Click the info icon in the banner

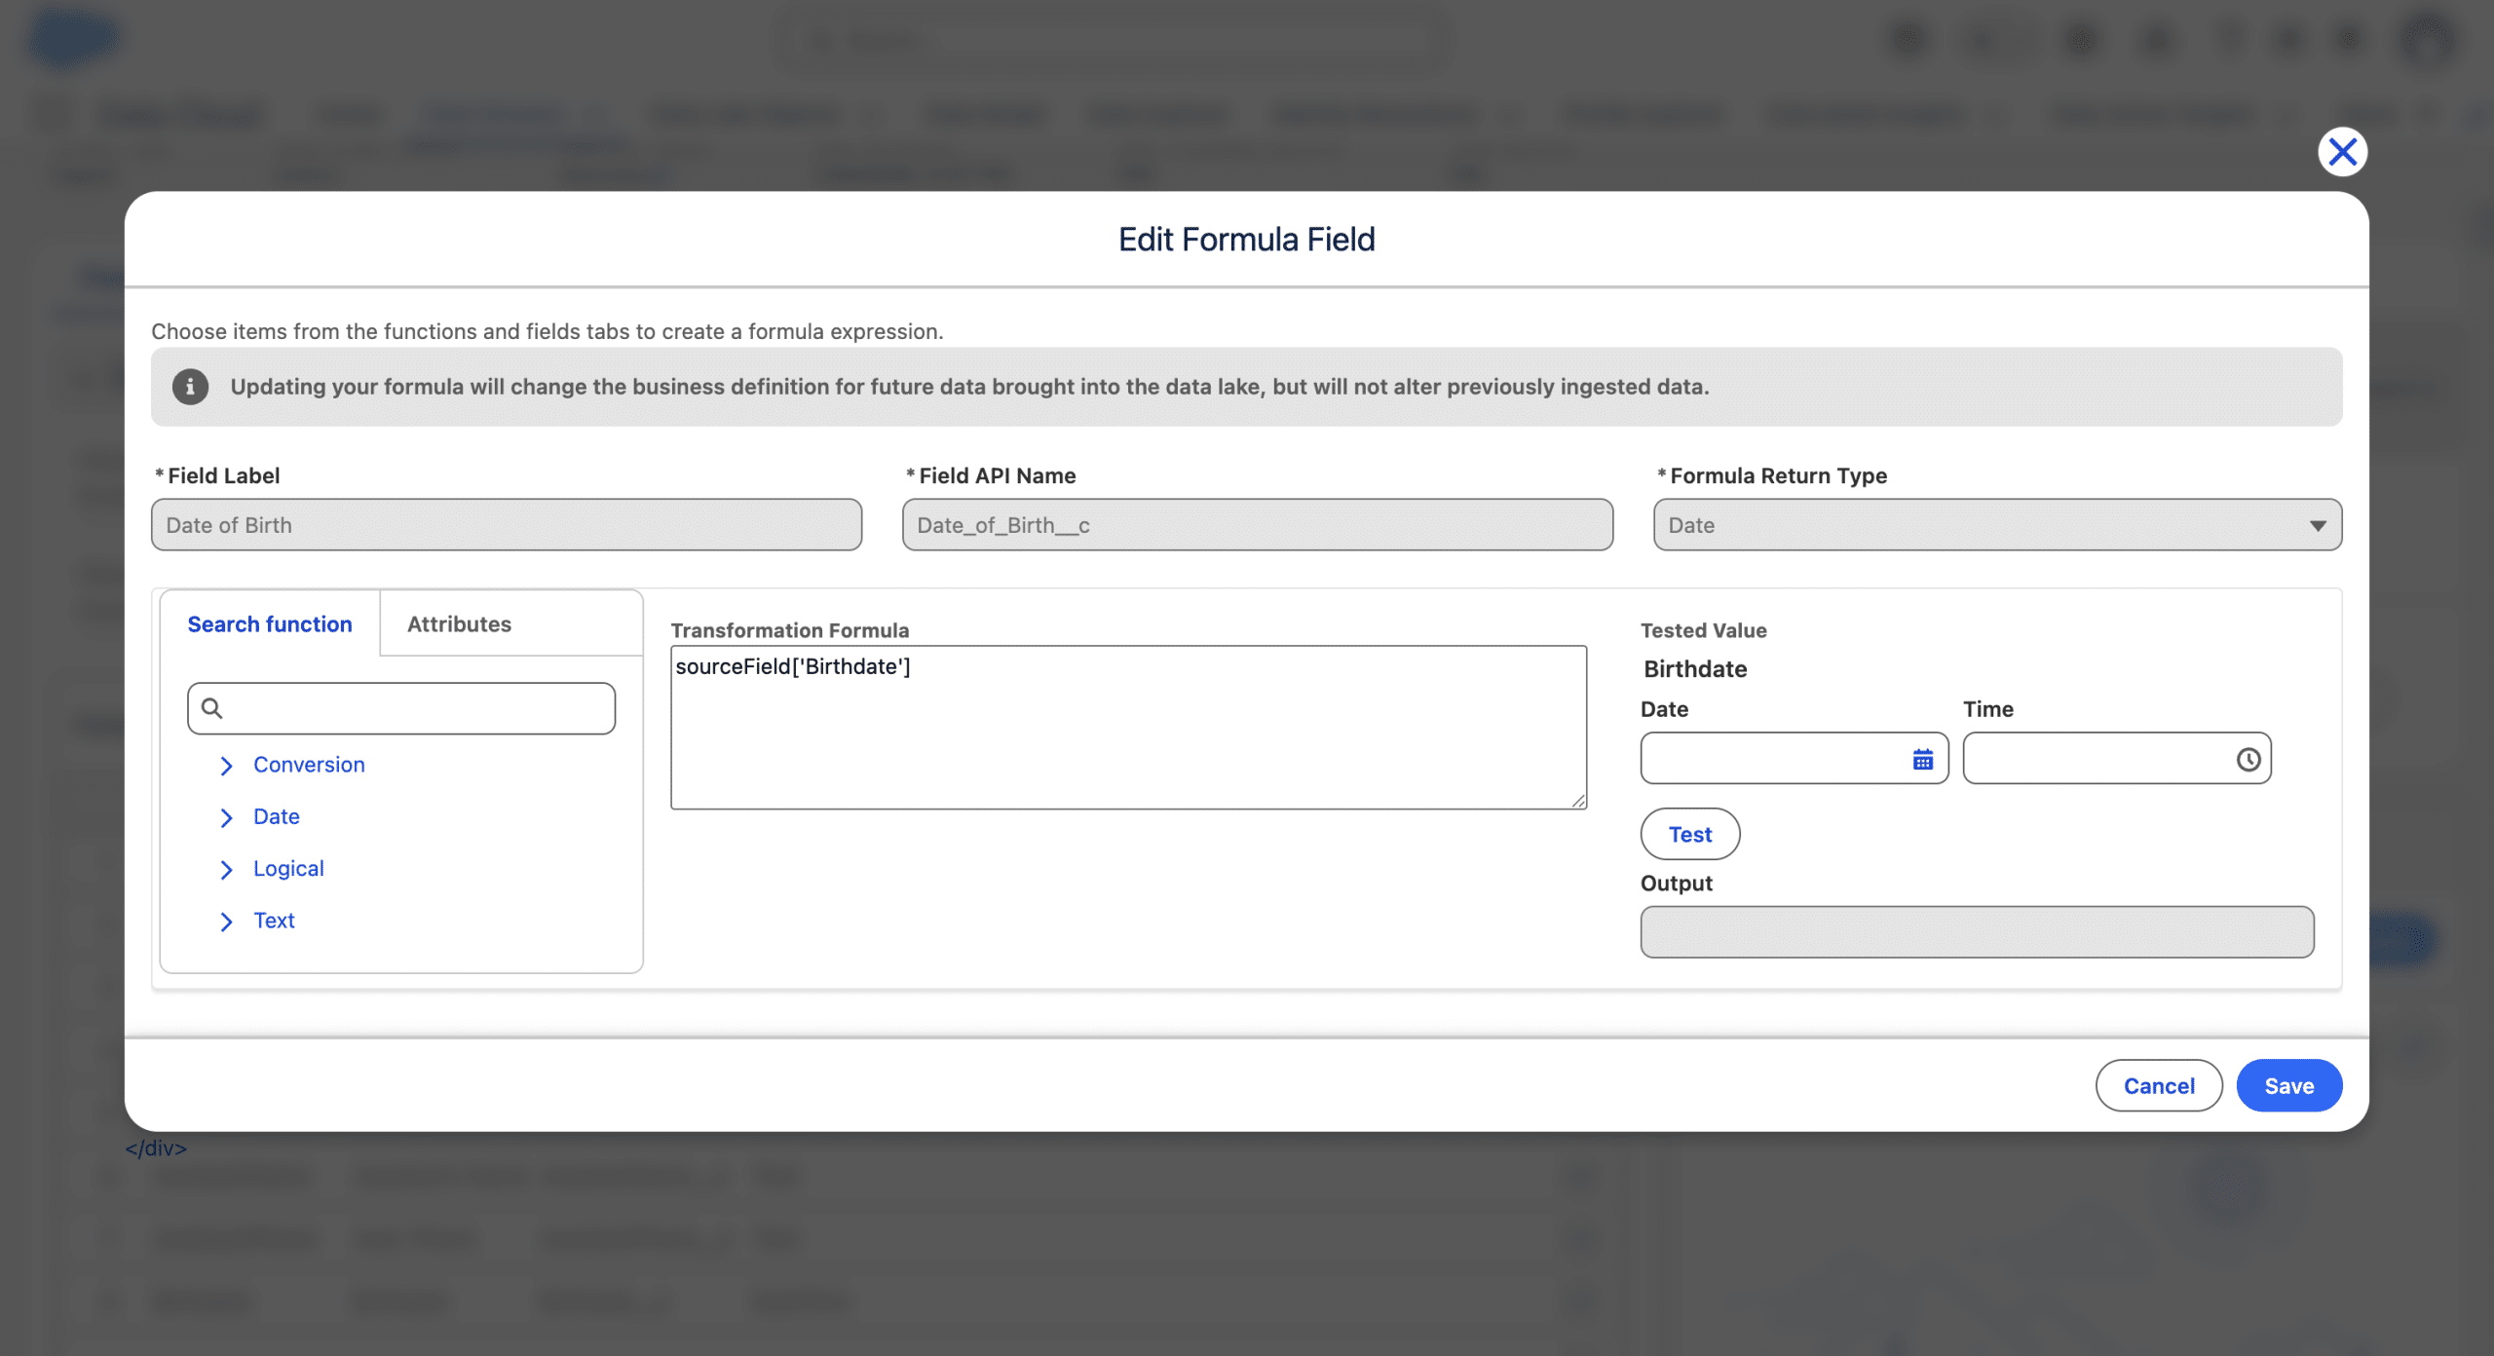190,387
